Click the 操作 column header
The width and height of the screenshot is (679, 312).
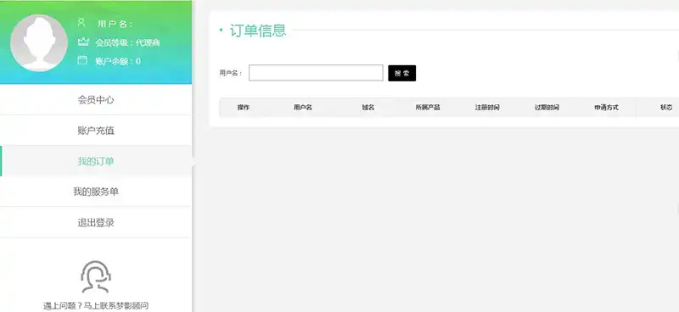(x=244, y=108)
